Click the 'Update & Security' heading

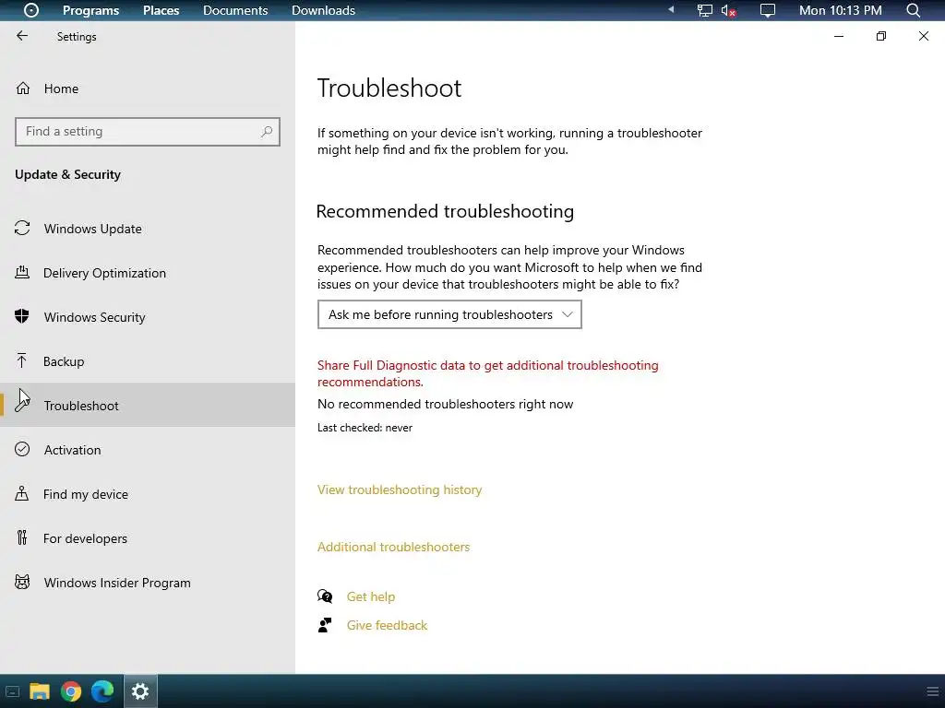67,174
